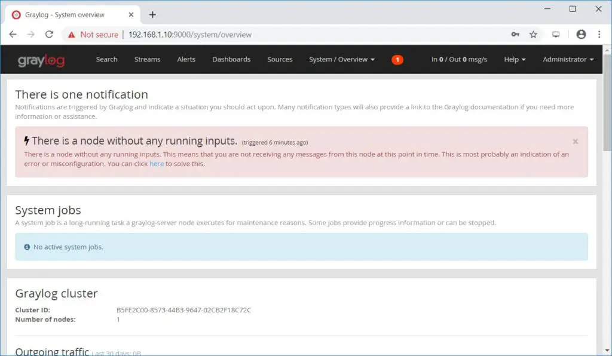This screenshot has width=612, height=356.
Task: Click the 'Number of nodes:' label
Action: tap(45, 320)
